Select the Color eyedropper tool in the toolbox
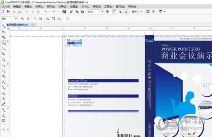This screenshot has width=212, height=137. pos(4,104)
